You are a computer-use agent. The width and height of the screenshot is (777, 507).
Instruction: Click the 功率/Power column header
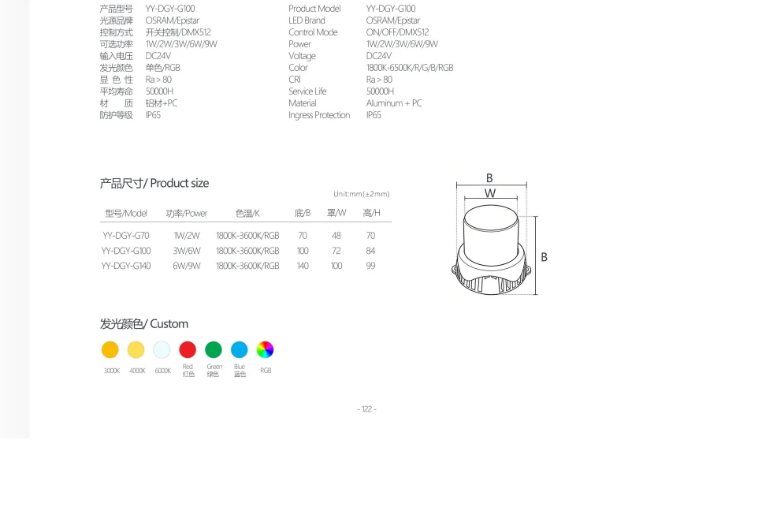pyautogui.click(x=186, y=213)
